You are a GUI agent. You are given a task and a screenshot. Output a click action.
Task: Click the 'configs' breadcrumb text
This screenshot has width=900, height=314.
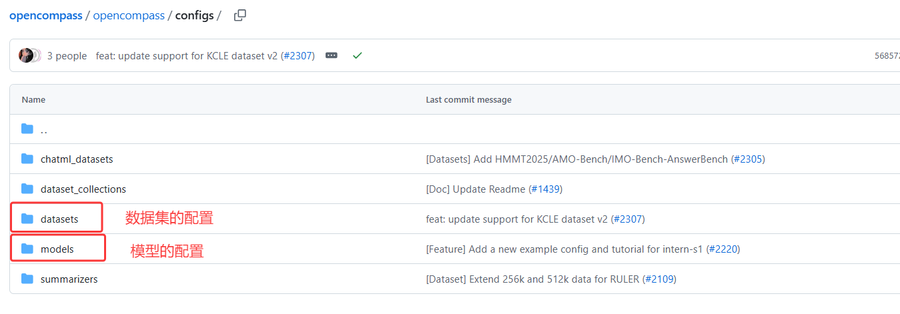tap(195, 15)
